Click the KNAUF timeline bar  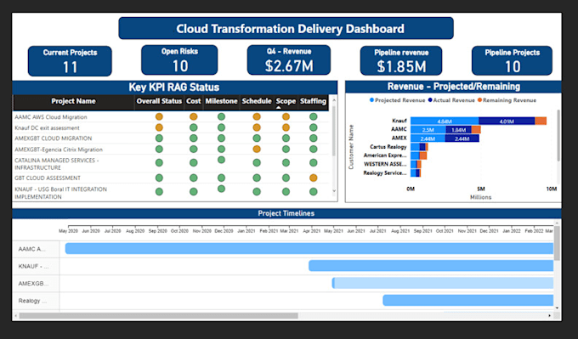point(431,266)
